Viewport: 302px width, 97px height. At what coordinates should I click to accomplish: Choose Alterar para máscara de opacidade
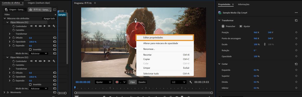coord(165,43)
